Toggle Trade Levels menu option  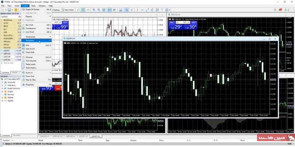(37, 64)
